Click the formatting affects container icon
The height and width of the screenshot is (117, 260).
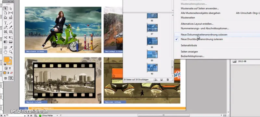point(6,68)
